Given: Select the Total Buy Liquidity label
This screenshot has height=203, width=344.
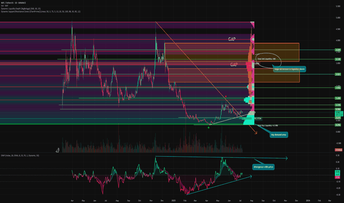Looking at the screenshot, I should click(268, 125).
